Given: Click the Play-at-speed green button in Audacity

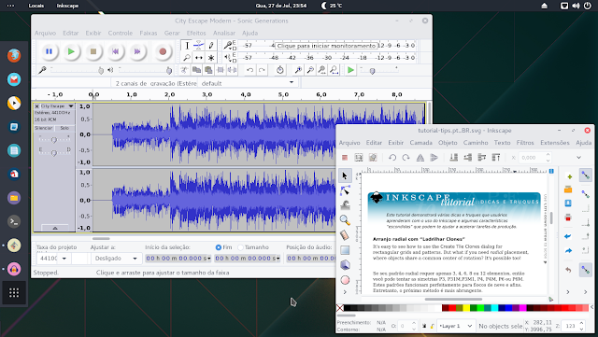Looking at the screenshot, I should (350, 70).
